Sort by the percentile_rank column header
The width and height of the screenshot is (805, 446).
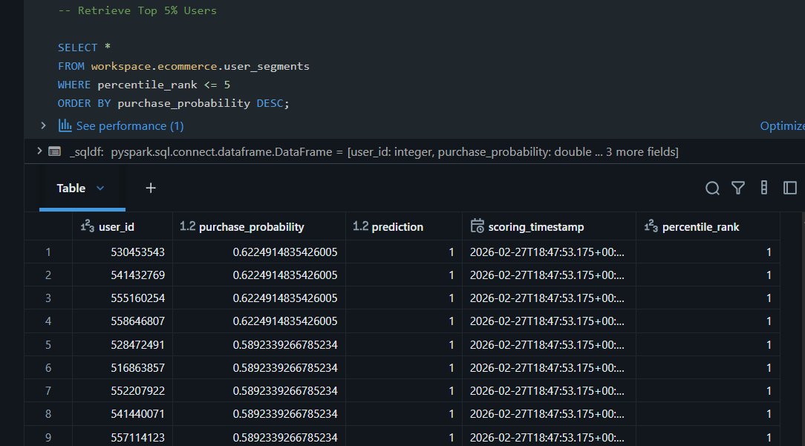pyautogui.click(x=701, y=227)
